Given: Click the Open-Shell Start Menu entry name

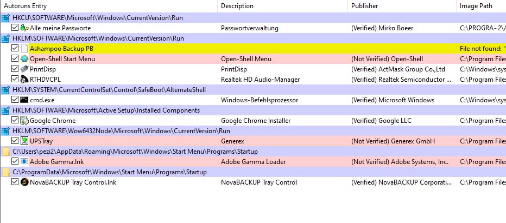Looking at the screenshot, I should click(x=62, y=59).
